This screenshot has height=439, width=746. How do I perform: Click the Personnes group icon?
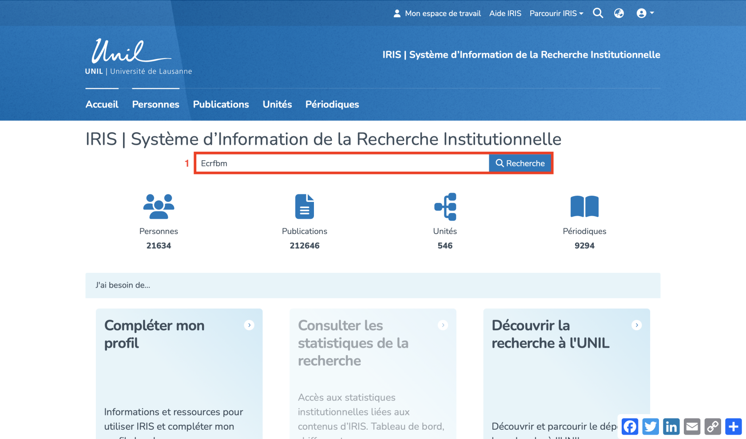[159, 206]
